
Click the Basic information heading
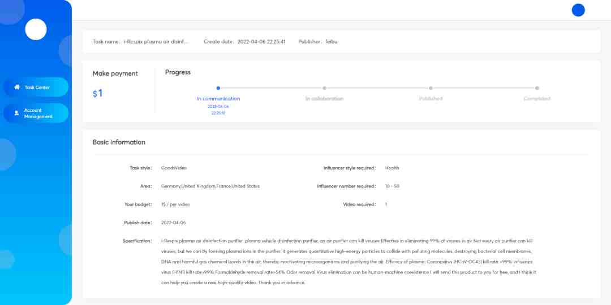point(119,142)
